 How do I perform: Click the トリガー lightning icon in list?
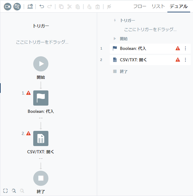(115, 20)
